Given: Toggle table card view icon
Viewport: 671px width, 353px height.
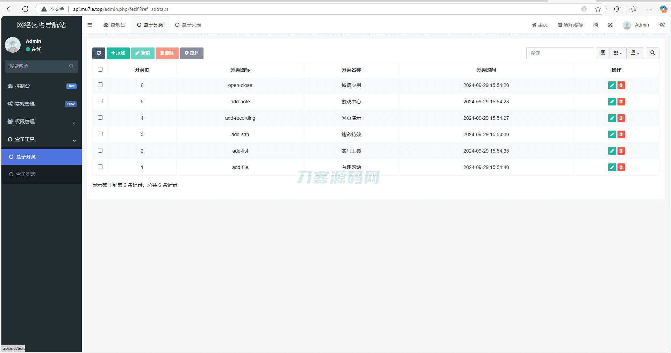Looking at the screenshot, I should (x=602, y=53).
